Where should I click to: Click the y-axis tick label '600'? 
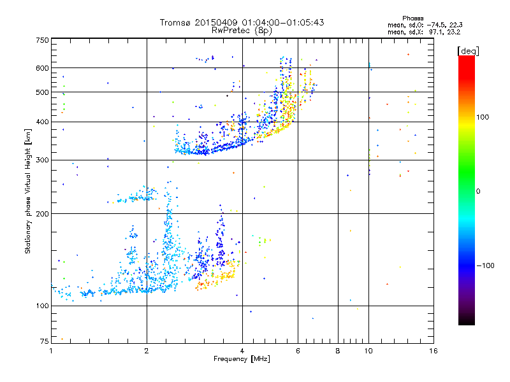point(42,68)
